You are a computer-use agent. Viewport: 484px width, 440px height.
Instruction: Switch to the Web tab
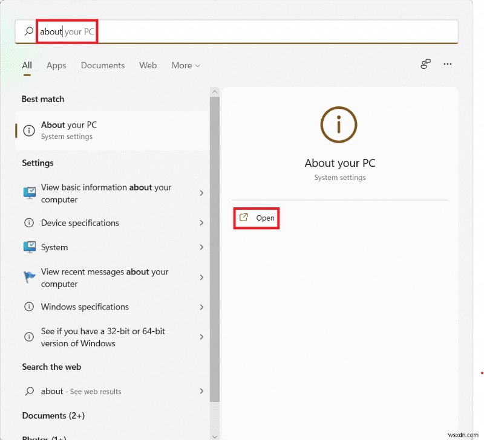click(x=148, y=65)
